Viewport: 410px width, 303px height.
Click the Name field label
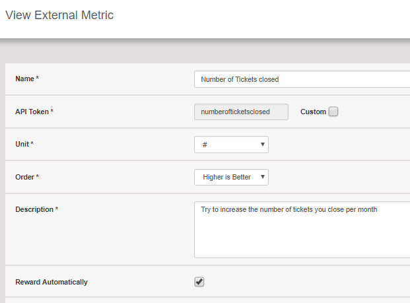tap(27, 79)
